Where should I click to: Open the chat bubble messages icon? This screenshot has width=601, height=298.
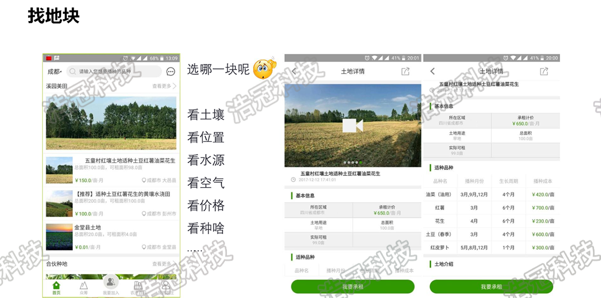[x=171, y=71]
